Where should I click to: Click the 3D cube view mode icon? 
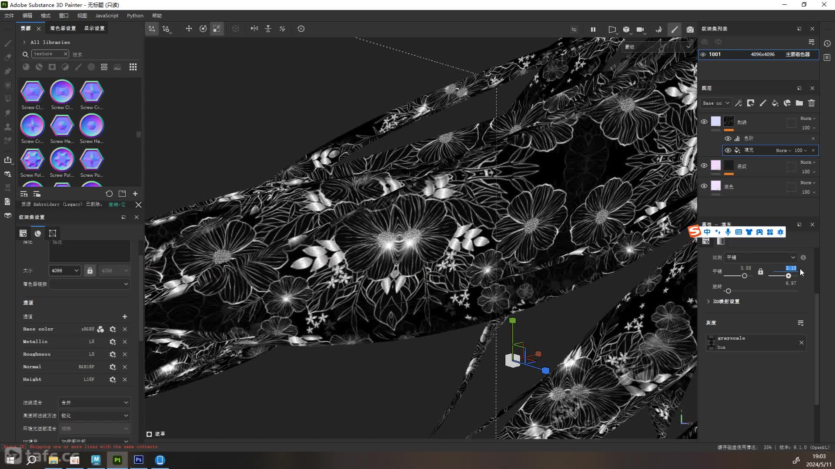pyautogui.click(x=626, y=30)
